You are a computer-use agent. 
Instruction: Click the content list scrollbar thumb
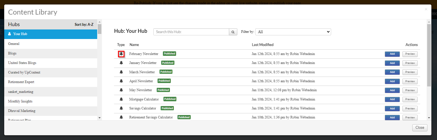[429, 55]
